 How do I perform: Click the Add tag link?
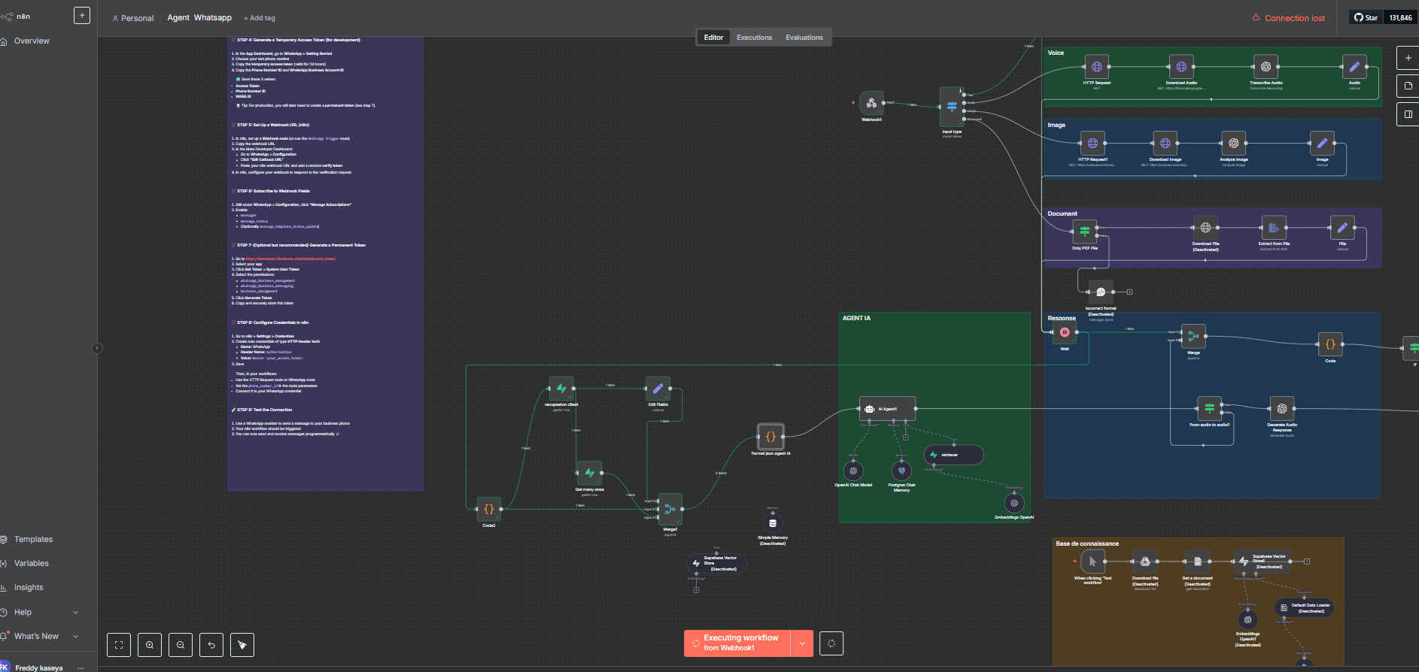pos(260,18)
